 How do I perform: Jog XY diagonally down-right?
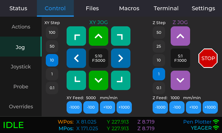121,80
